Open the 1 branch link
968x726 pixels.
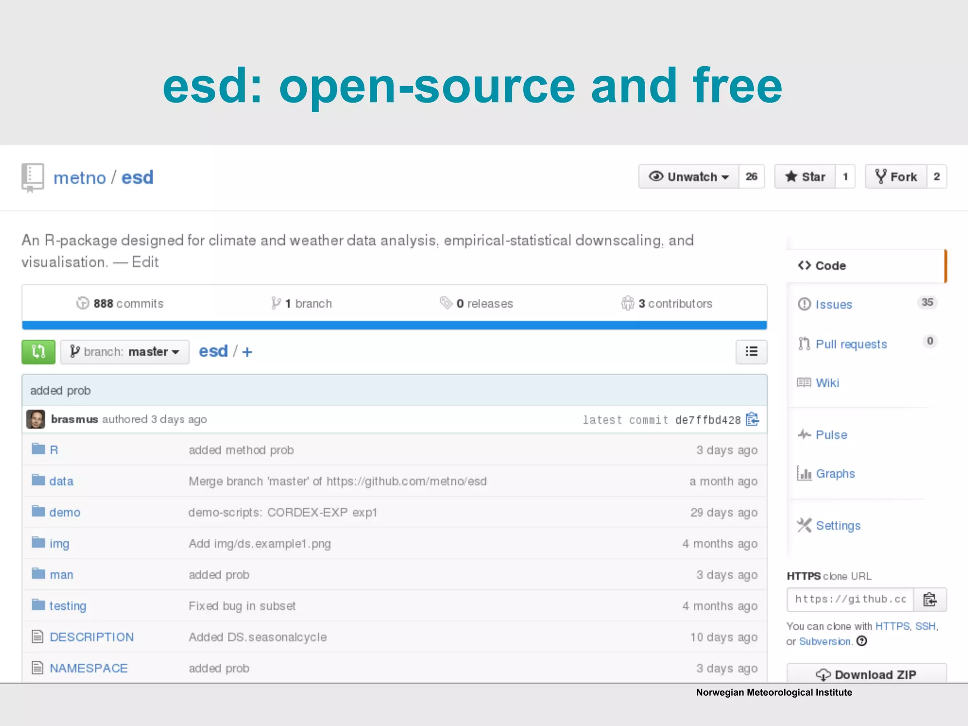coord(302,303)
